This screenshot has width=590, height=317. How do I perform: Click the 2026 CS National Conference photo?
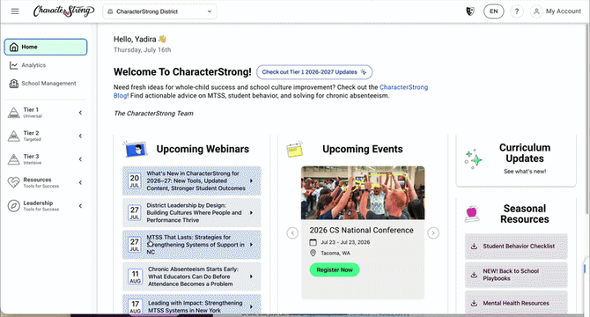tap(363, 193)
